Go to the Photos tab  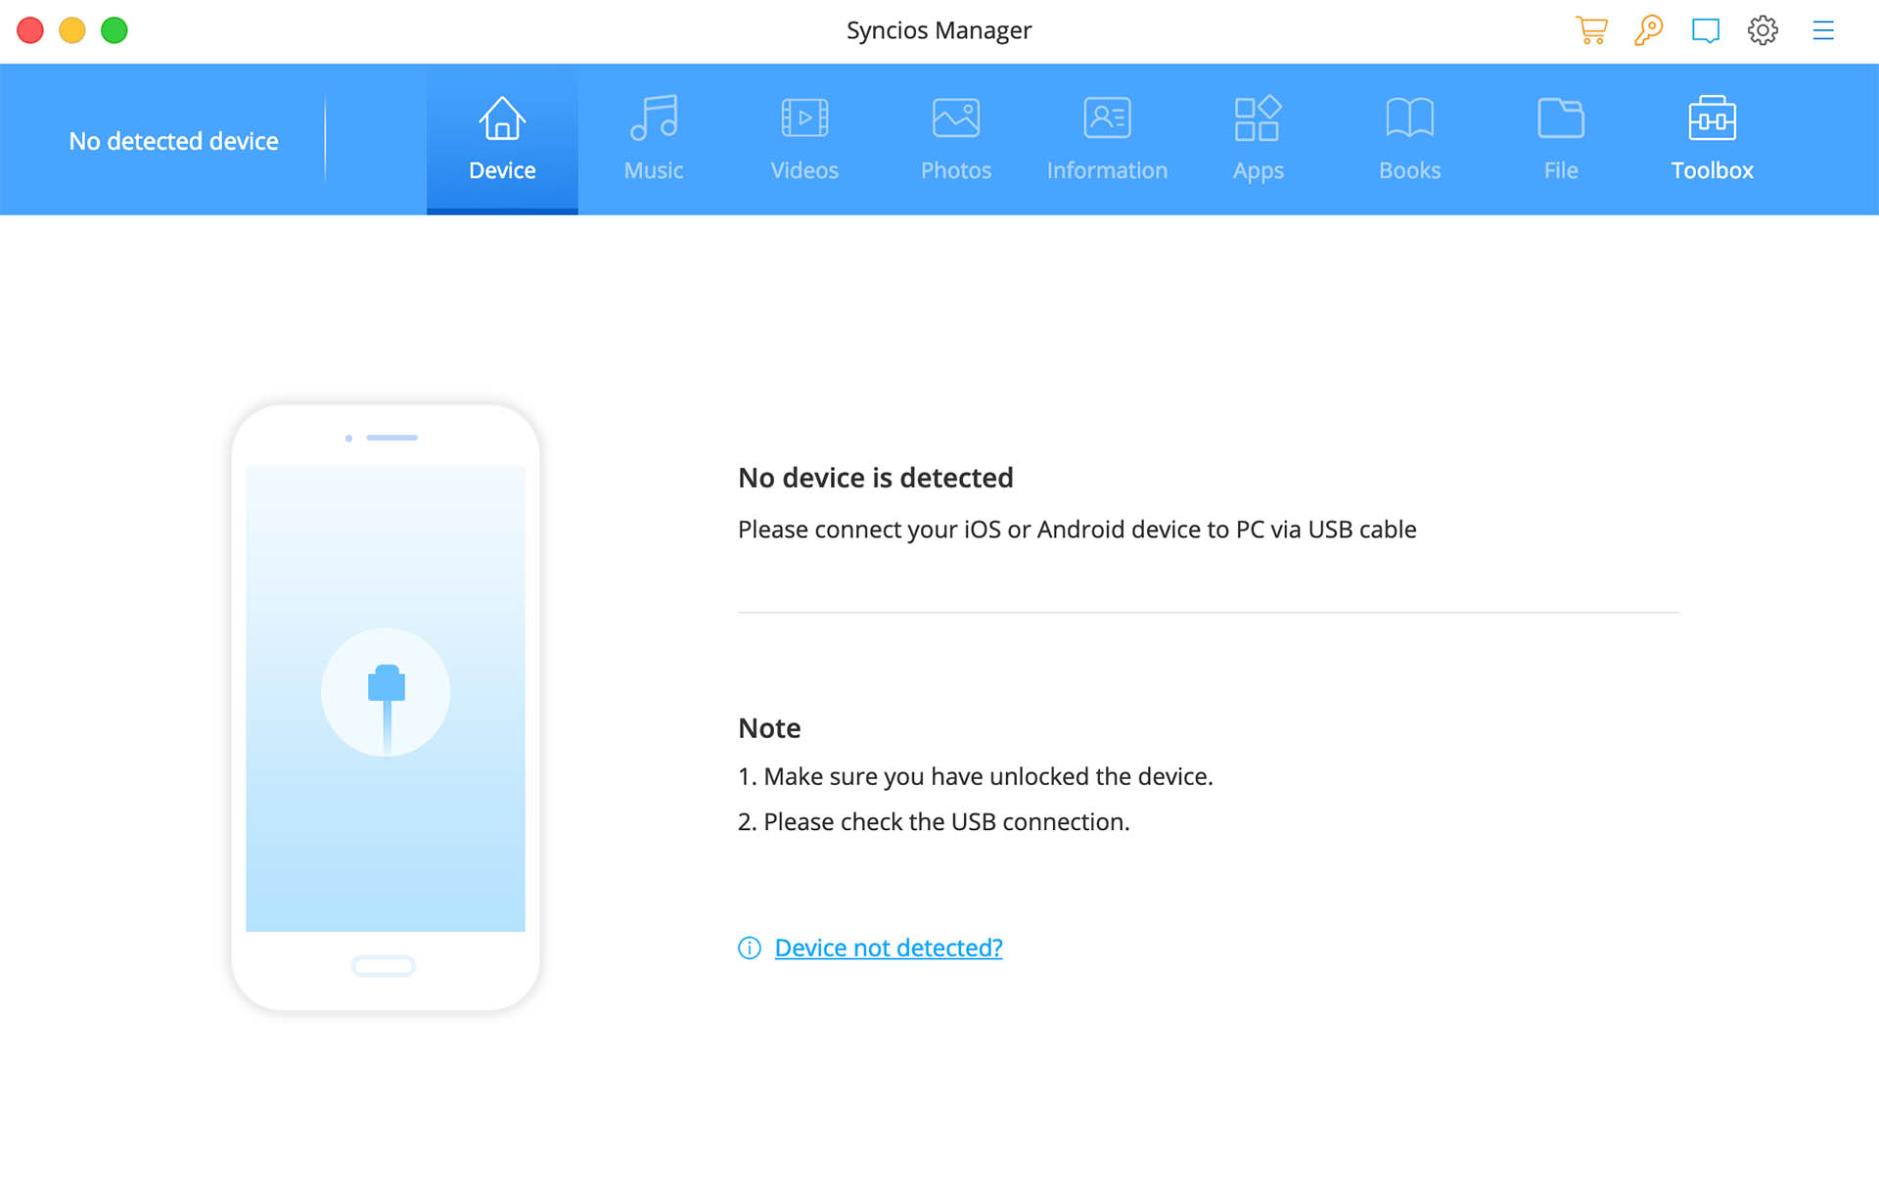[x=956, y=139]
